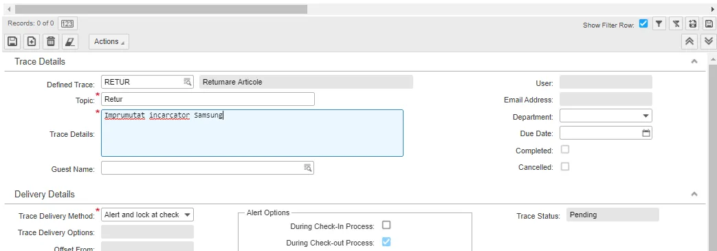Save filter layout using top-right disk icon
This screenshot has height=251, width=717.
click(x=709, y=24)
